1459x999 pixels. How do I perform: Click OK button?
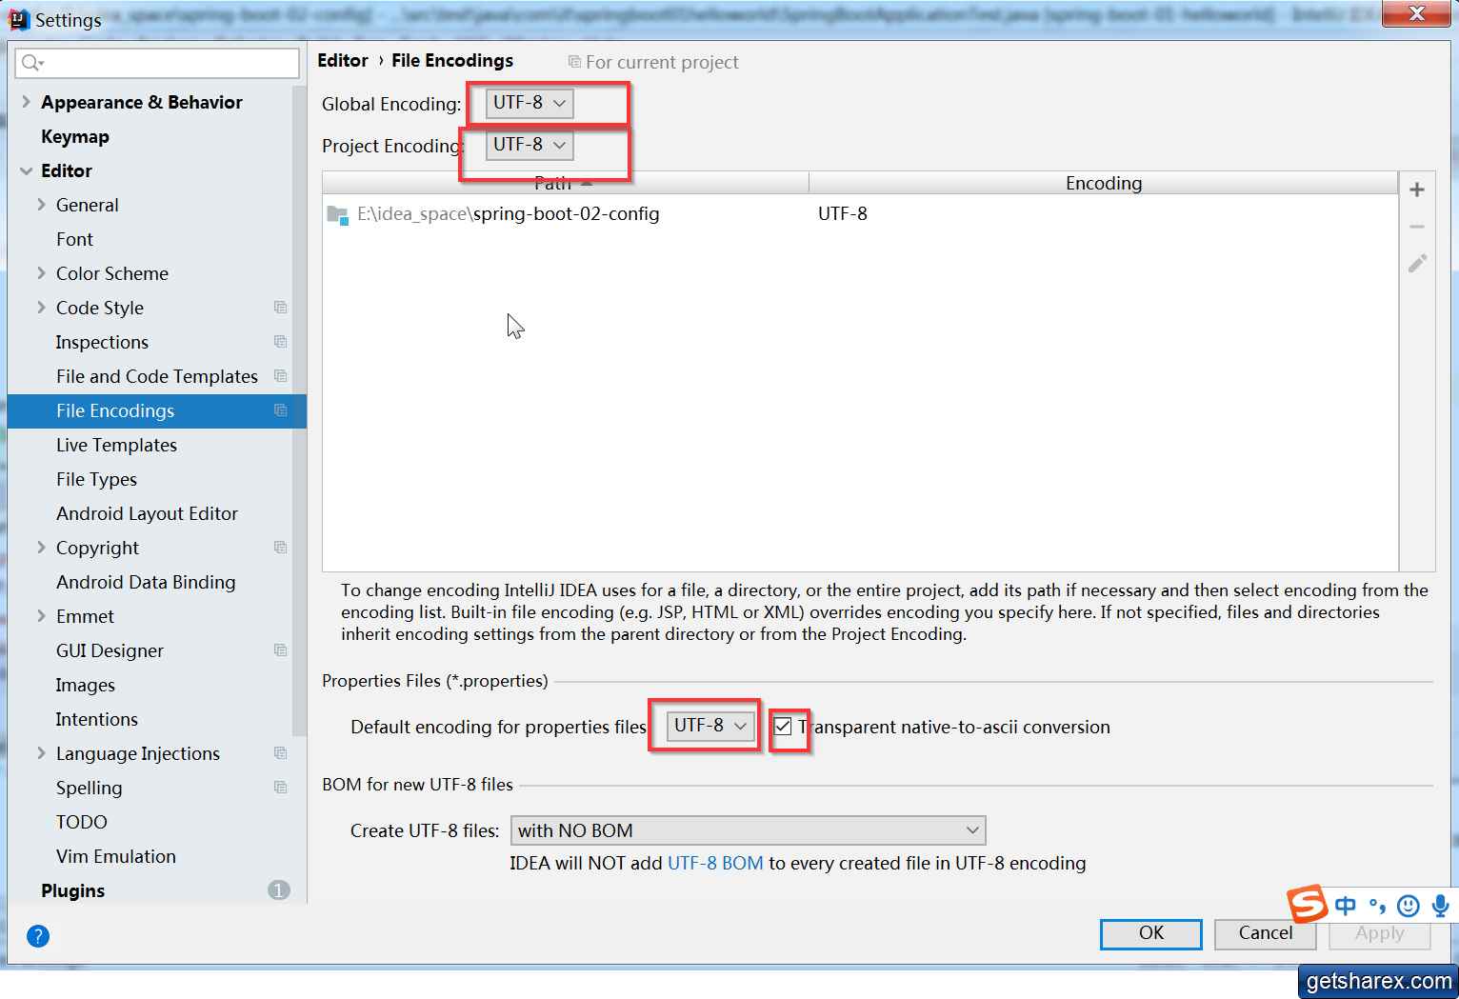point(1151,933)
